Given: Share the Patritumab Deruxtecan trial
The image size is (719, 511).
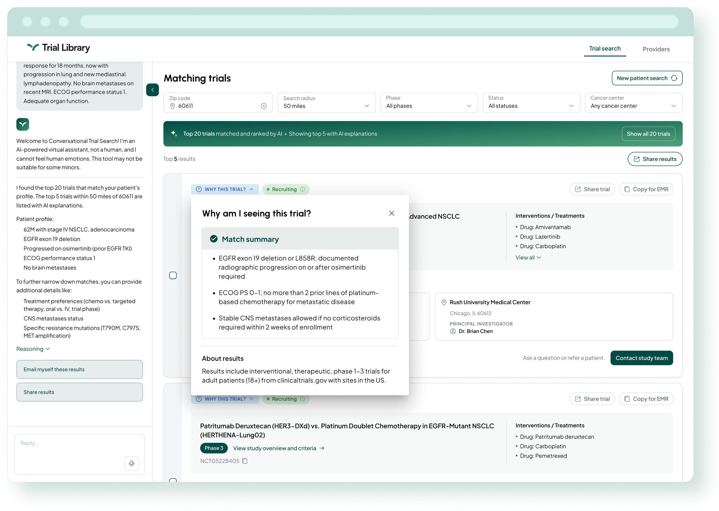Looking at the screenshot, I should (x=592, y=399).
